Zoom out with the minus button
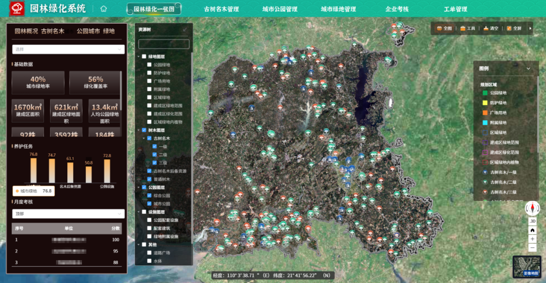 532,248
